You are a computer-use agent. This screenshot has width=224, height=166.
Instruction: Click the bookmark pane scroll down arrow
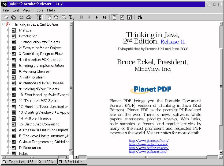(71, 153)
